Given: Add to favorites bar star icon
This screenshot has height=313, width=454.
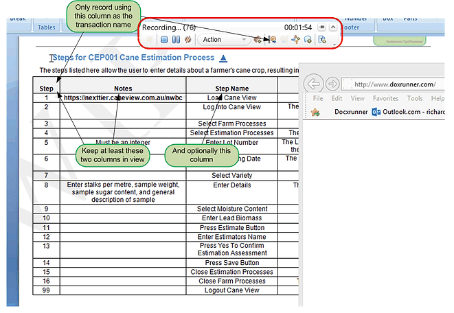Looking at the screenshot, I should 315,112.
